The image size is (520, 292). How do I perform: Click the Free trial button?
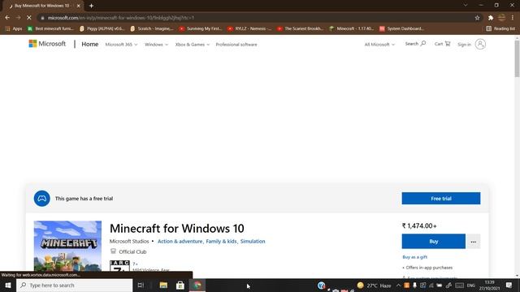441,198
